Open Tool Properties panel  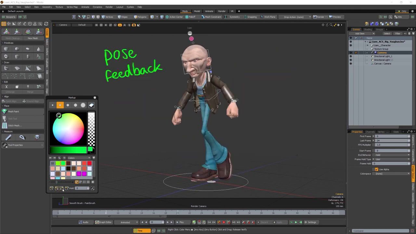pyautogui.click(x=15, y=145)
